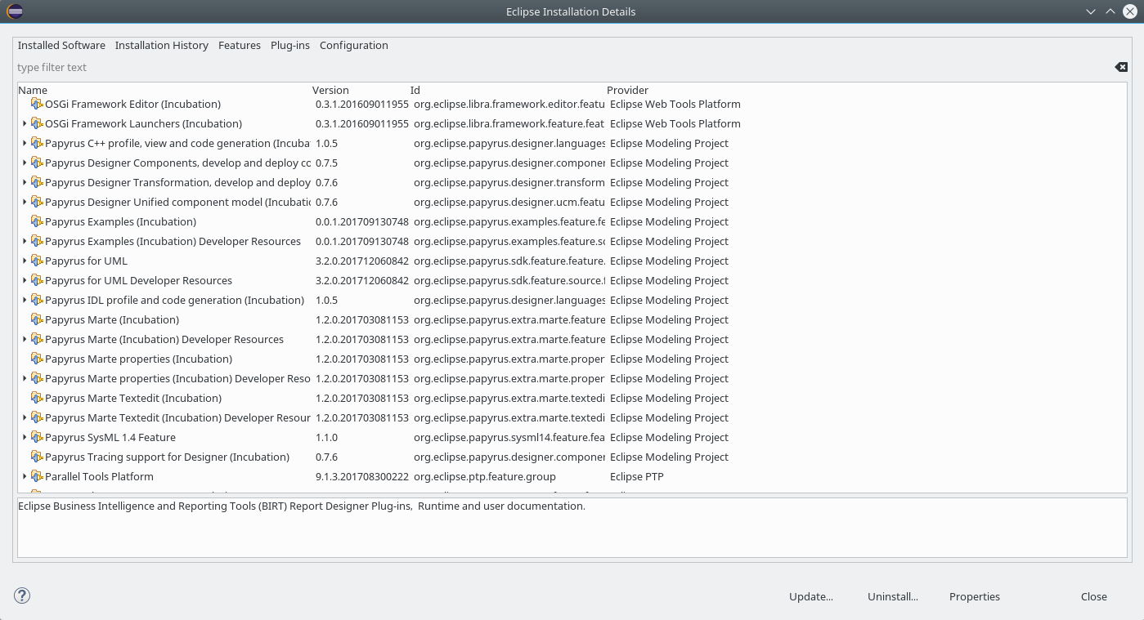Click the feature icon beside OSGi Framework Launchers
The height and width of the screenshot is (620, 1144).
pyautogui.click(x=37, y=123)
